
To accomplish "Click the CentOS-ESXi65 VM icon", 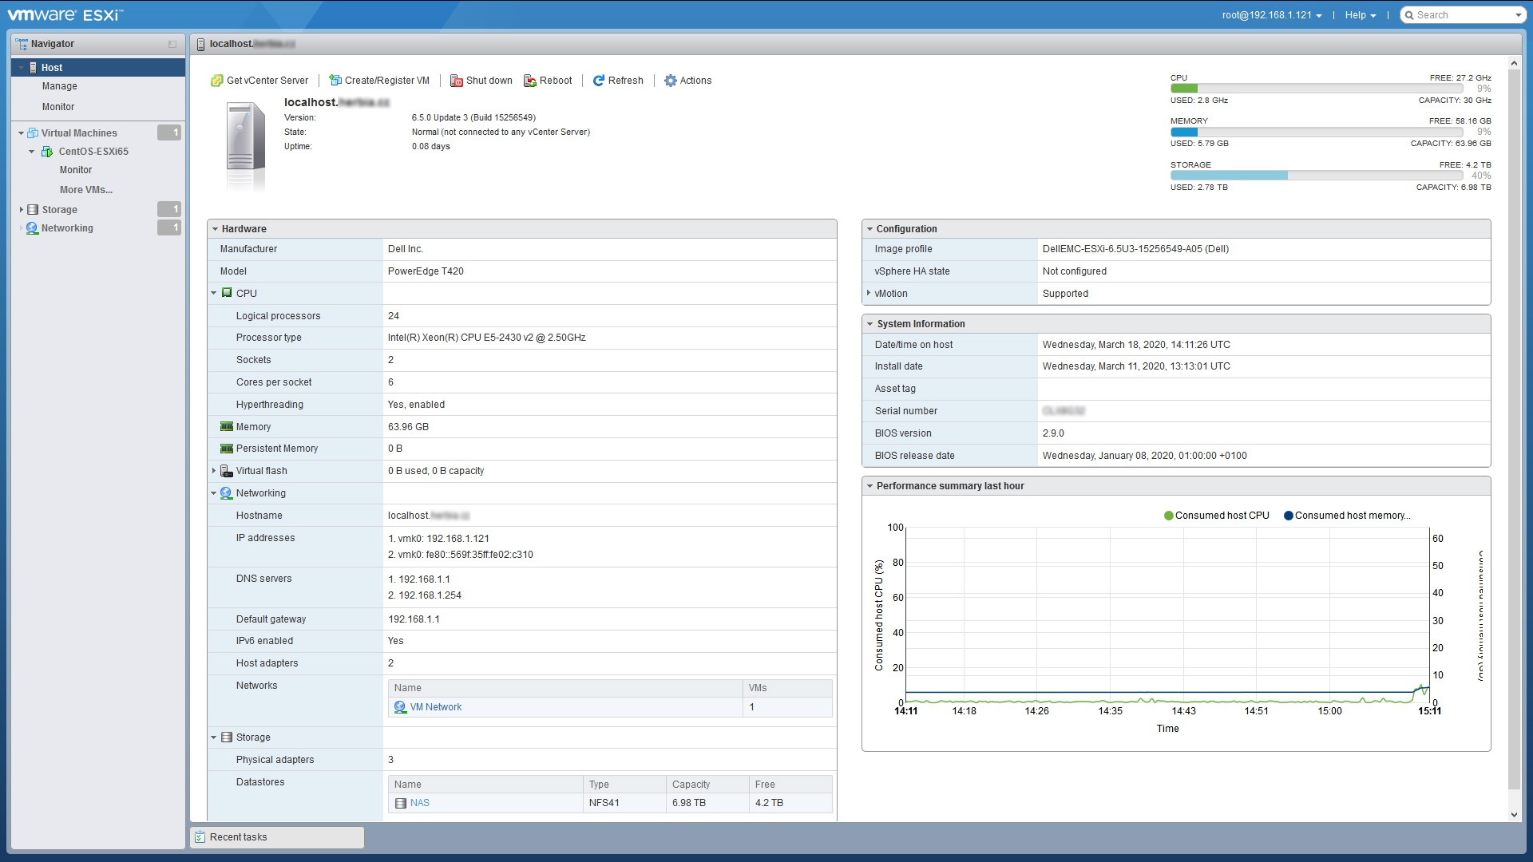I will (47, 152).
